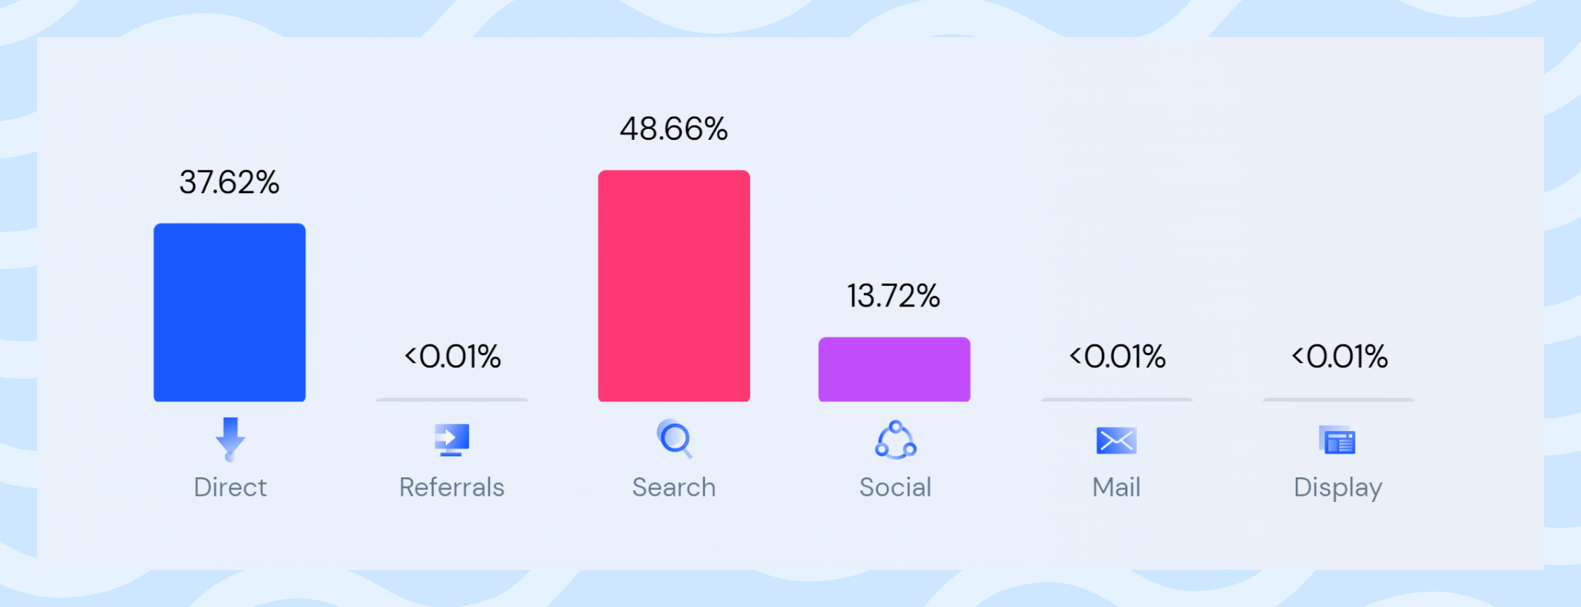
Task: Select the Referrals monitor arrow icon
Action: coord(452,440)
